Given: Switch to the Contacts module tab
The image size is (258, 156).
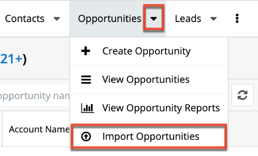Looking at the screenshot, I should (25, 18).
